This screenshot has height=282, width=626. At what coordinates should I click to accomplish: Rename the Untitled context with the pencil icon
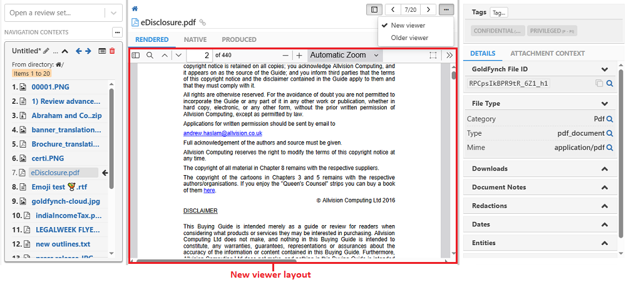(46, 51)
